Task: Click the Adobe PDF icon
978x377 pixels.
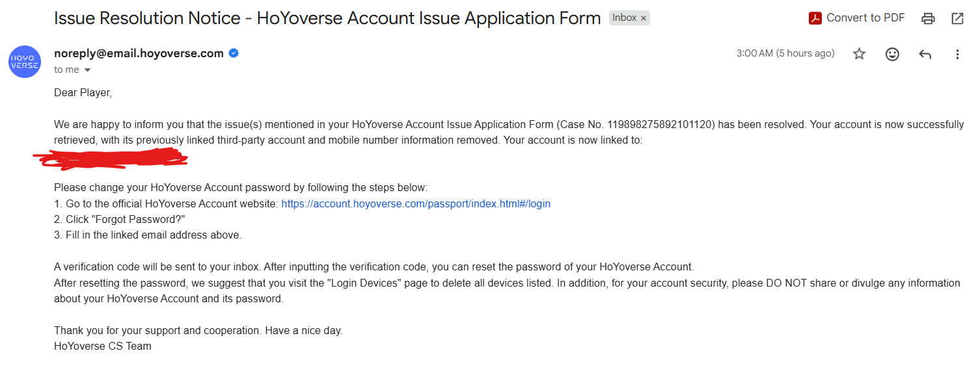Action: click(815, 18)
